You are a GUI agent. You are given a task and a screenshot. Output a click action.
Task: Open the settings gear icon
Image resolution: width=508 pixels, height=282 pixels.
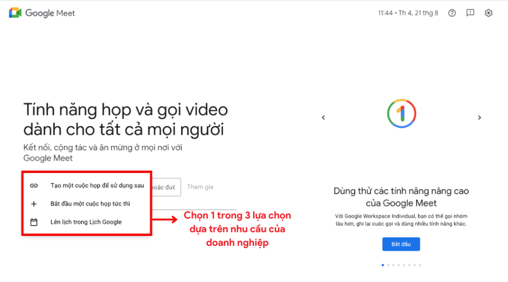click(x=489, y=13)
